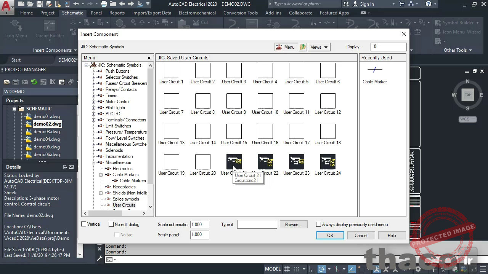Open the Electromechanical ribbon tab
Image resolution: width=488 pixels, height=274 pixels.
click(x=197, y=13)
